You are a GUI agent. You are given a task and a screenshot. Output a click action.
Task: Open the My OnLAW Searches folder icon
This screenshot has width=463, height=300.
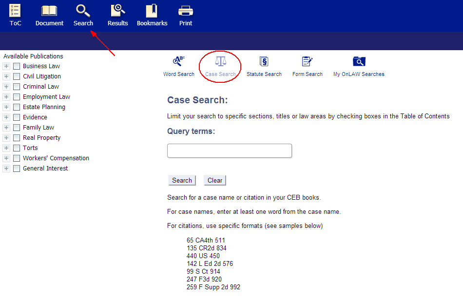point(359,61)
